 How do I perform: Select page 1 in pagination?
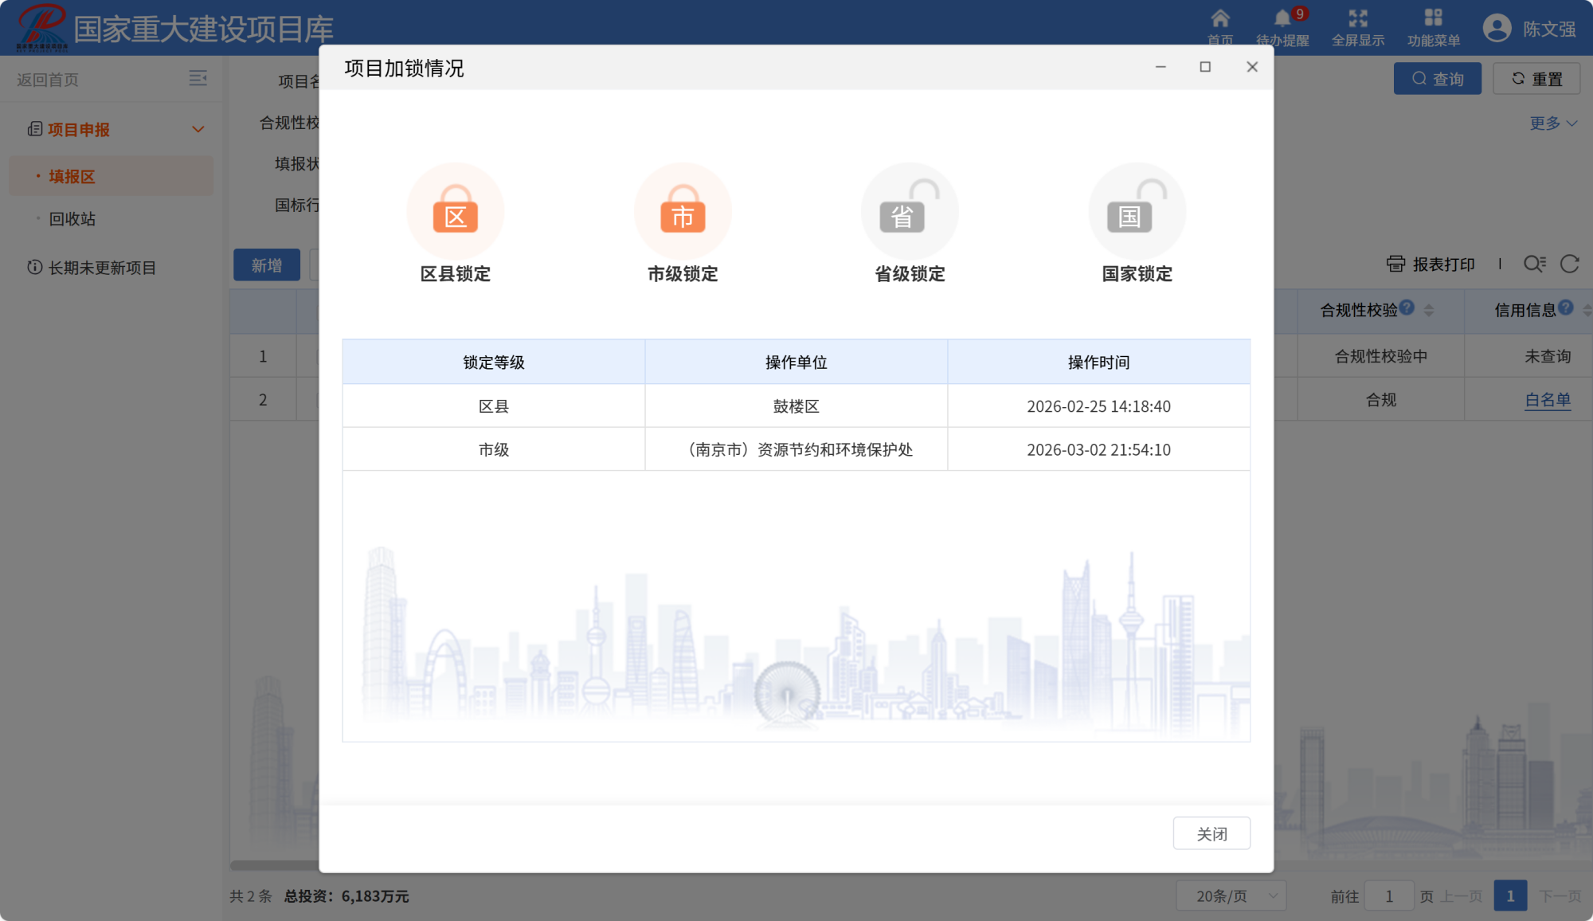point(1510,896)
